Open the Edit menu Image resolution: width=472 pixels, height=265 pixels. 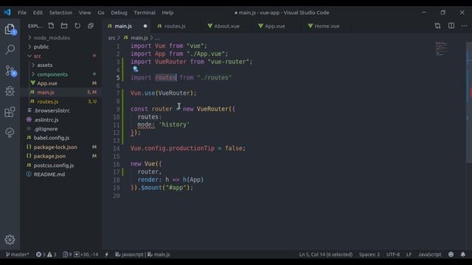(x=38, y=13)
